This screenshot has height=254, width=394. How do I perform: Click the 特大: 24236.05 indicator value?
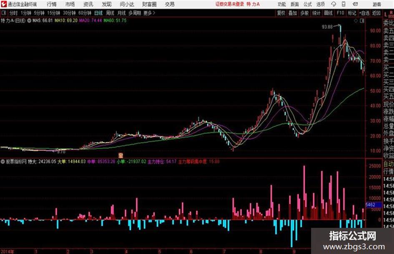pyautogui.click(x=42, y=162)
